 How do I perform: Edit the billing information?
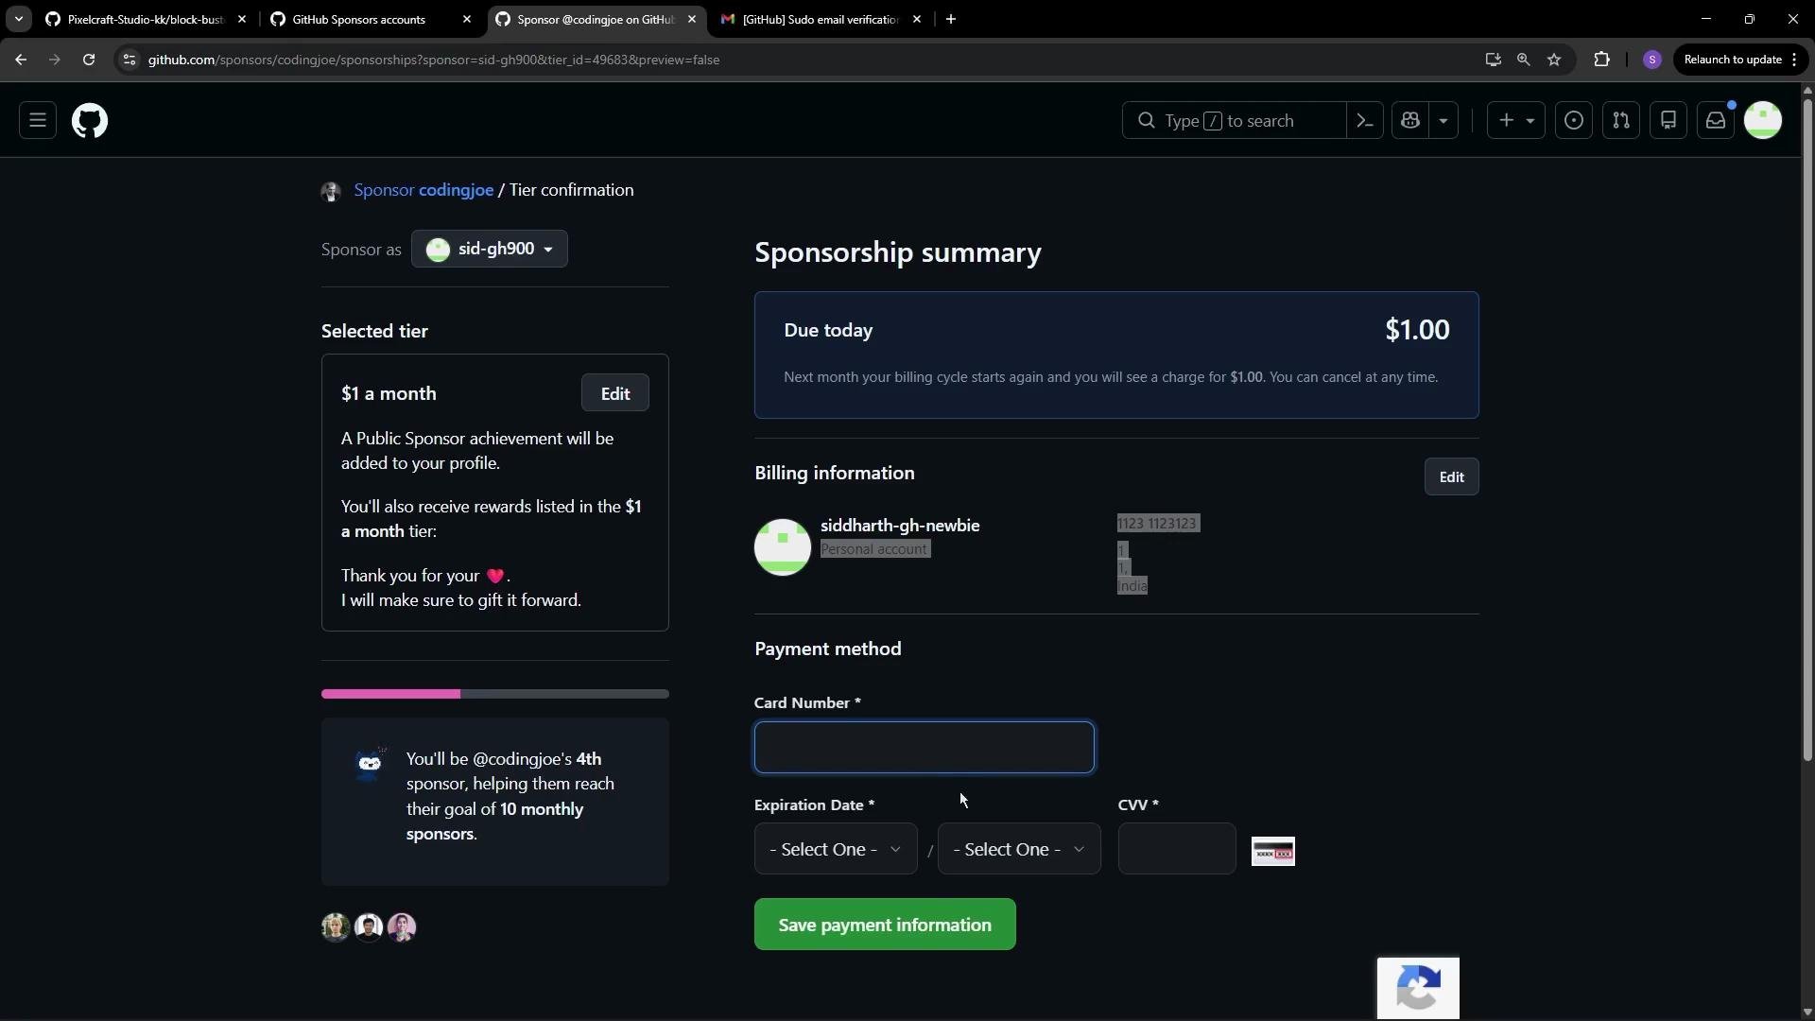1452,476
